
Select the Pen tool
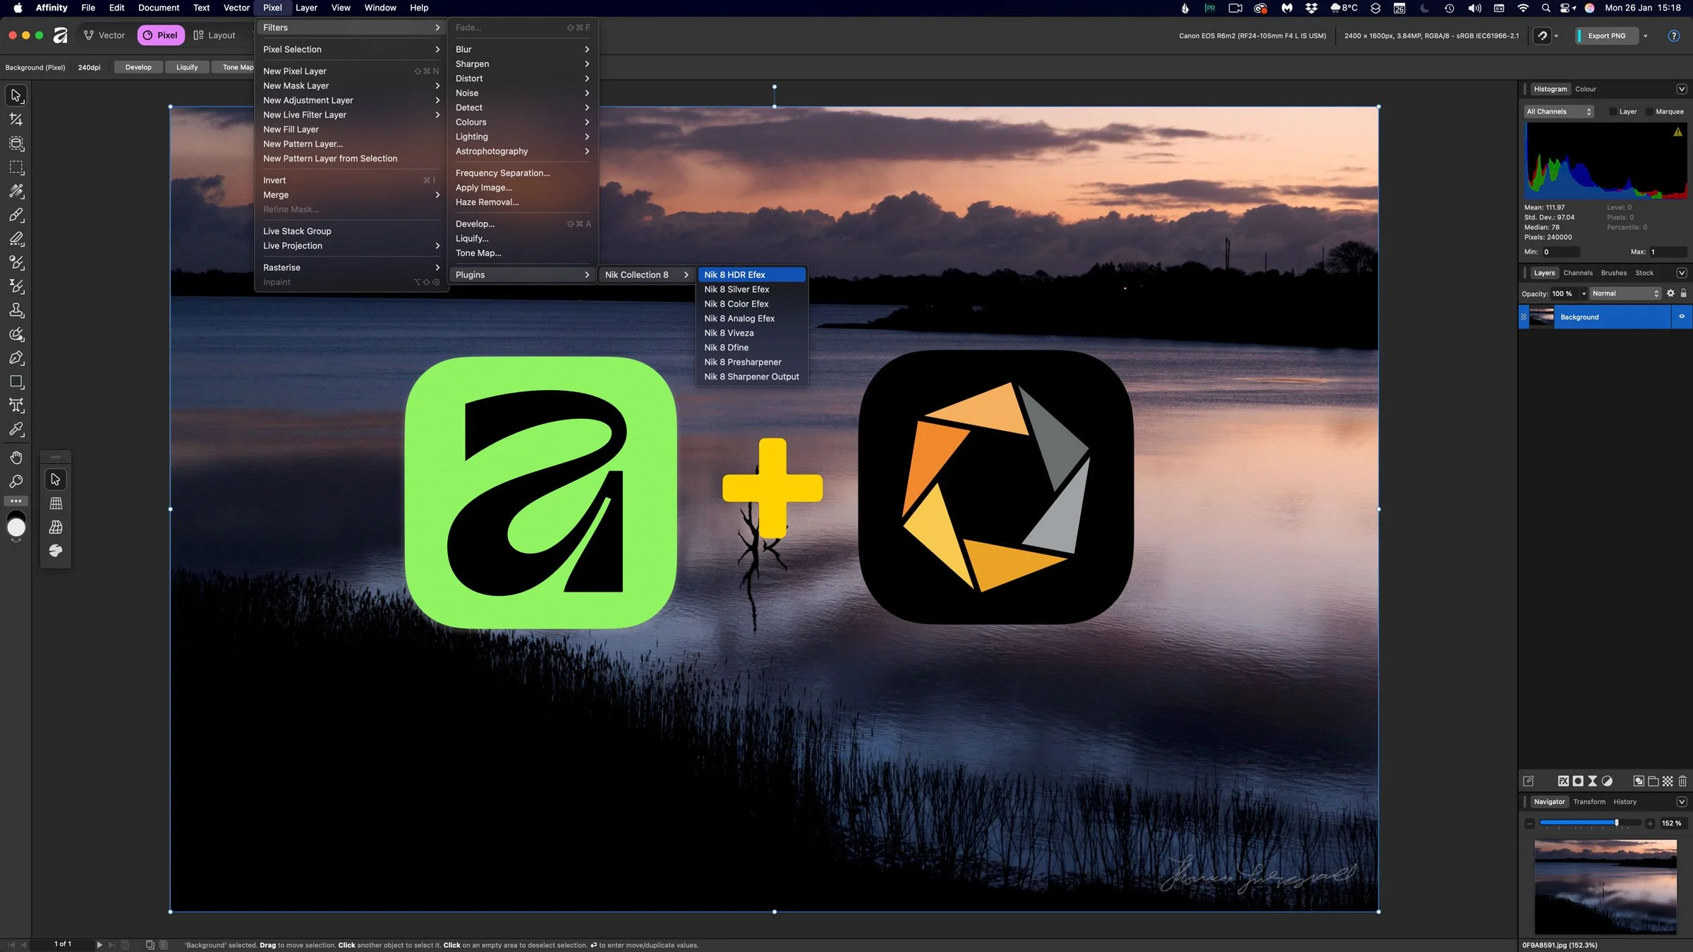pos(16,358)
